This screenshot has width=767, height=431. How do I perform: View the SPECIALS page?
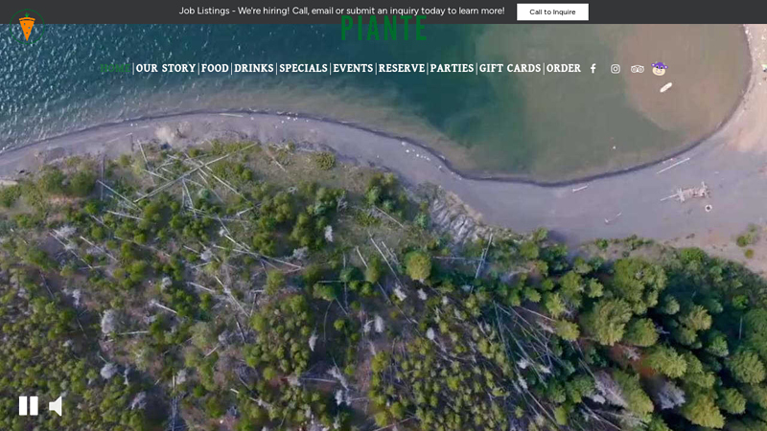tap(303, 68)
